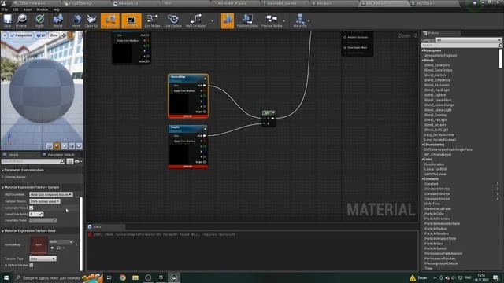Toggle the Live Preview toolbar button

coord(132,20)
